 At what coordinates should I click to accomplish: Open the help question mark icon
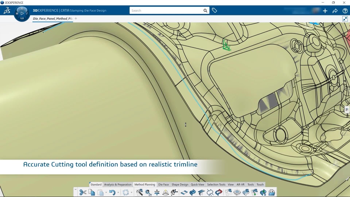point(345,11)
